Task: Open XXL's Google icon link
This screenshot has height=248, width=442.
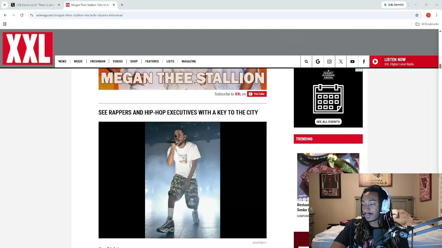Action: [x=318, y=62]
